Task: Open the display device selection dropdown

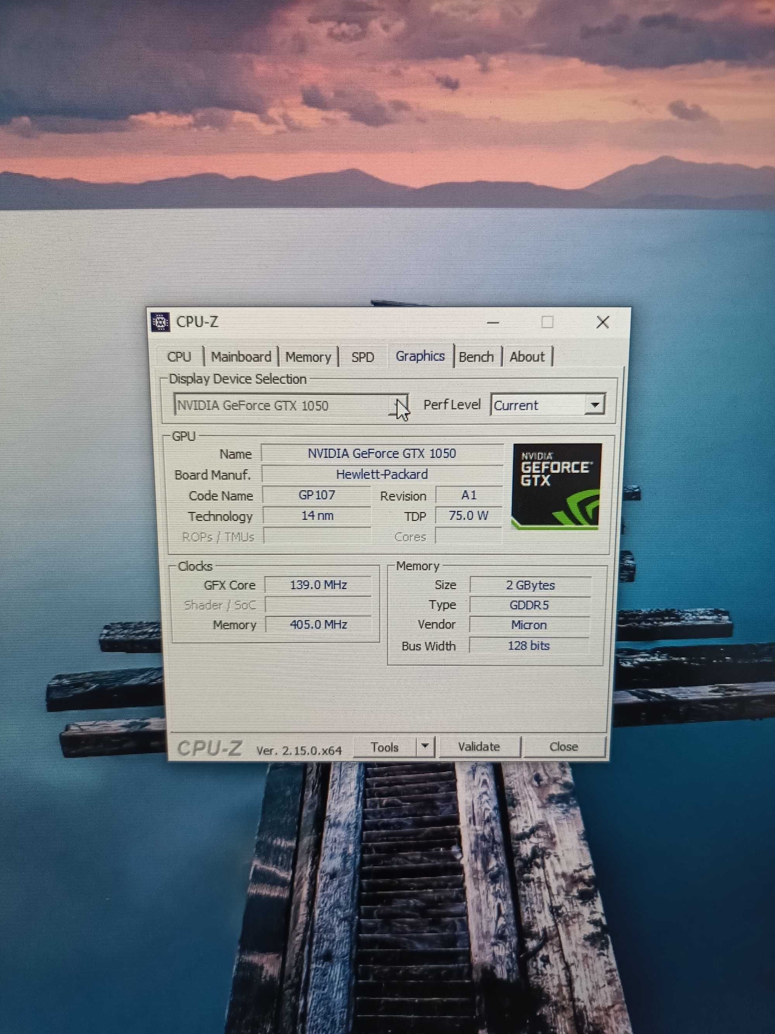Action: 291,405
